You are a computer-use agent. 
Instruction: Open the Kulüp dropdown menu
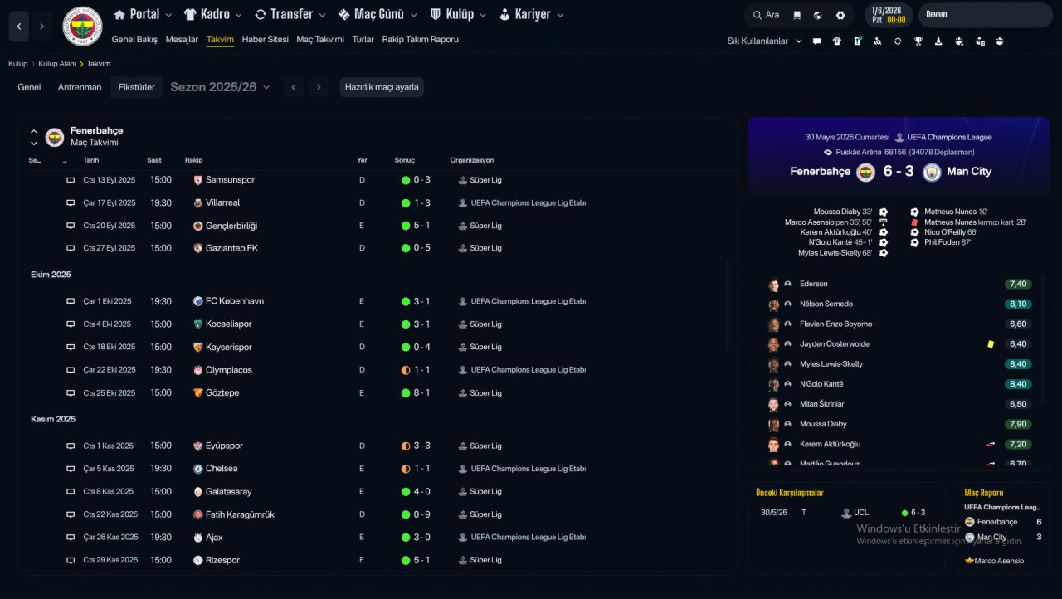[x=459, y=14]
